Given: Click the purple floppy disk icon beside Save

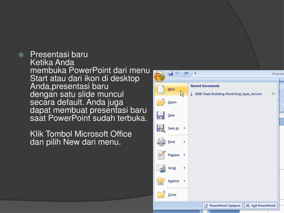Looking at the screenshot, I should [161, 115].
